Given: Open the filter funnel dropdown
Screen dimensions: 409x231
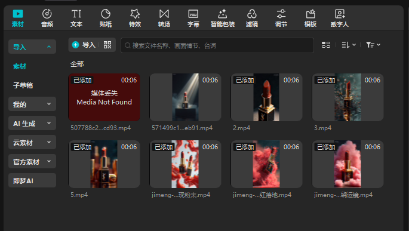Looking at the screenshot, I should [373, 45].
